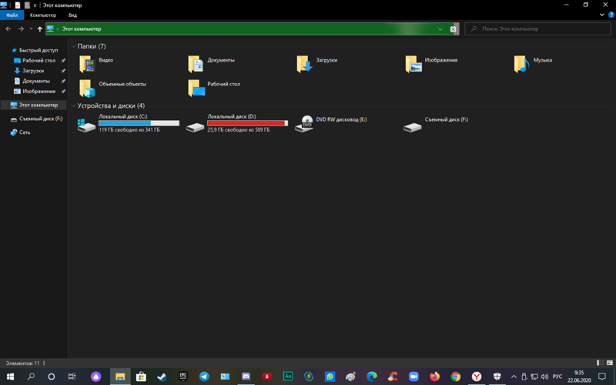This screenshot has width=616, height=385.
Task: Go up one folder level
Action: coord(40,29)
